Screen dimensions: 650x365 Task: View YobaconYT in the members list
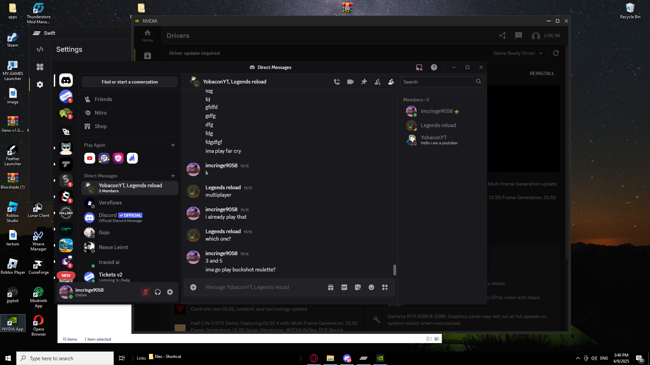coord(442,140)
